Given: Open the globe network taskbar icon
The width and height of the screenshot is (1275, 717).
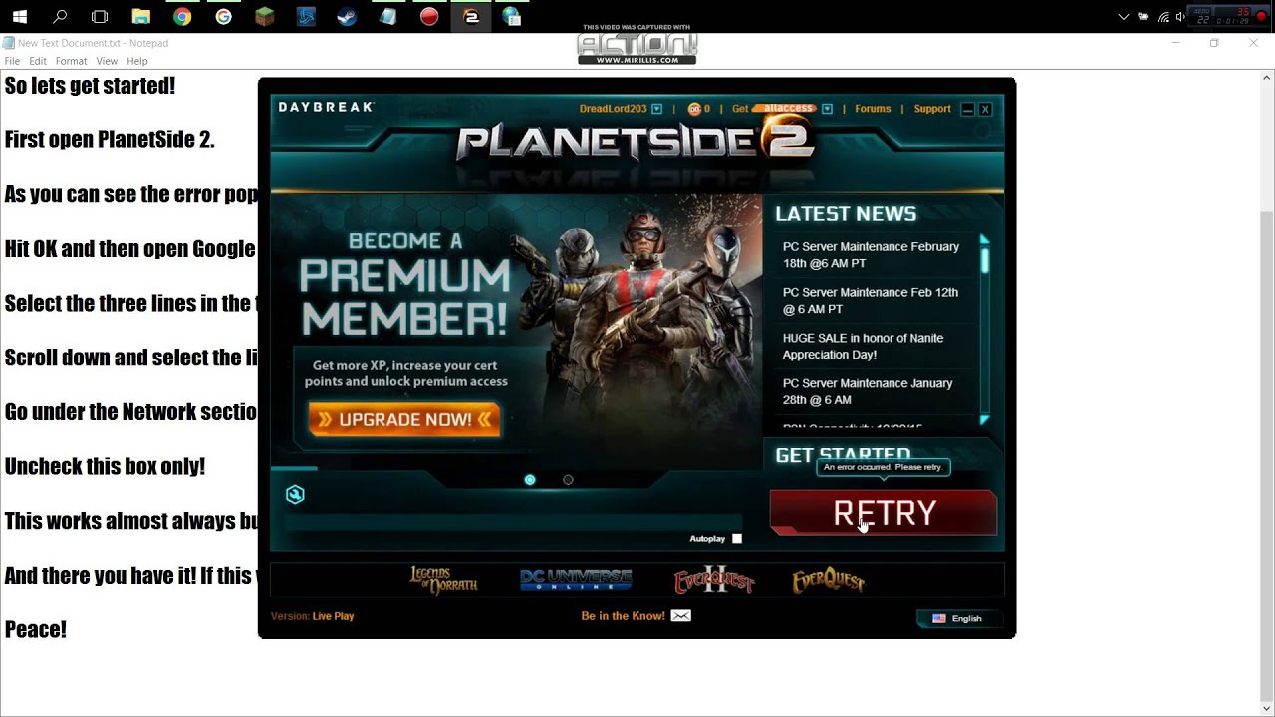Looking at the screenshot, I should click(x=512, y=16).
